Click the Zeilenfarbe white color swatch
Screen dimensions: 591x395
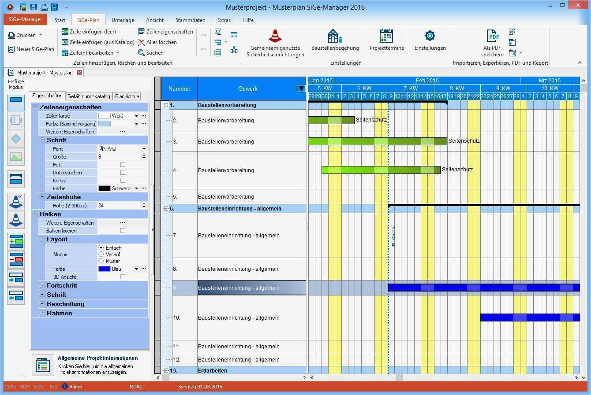(x=105, y=116)
